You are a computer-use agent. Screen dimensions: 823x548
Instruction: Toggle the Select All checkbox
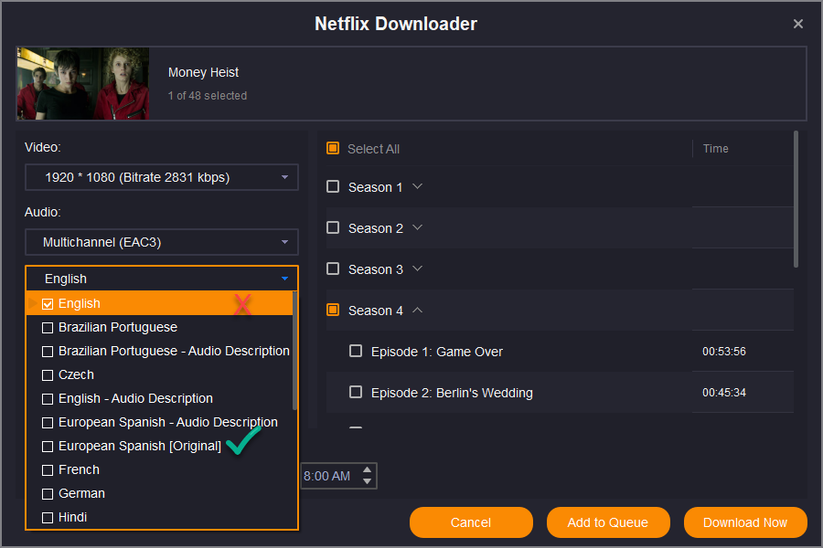(x=333, y=148)
